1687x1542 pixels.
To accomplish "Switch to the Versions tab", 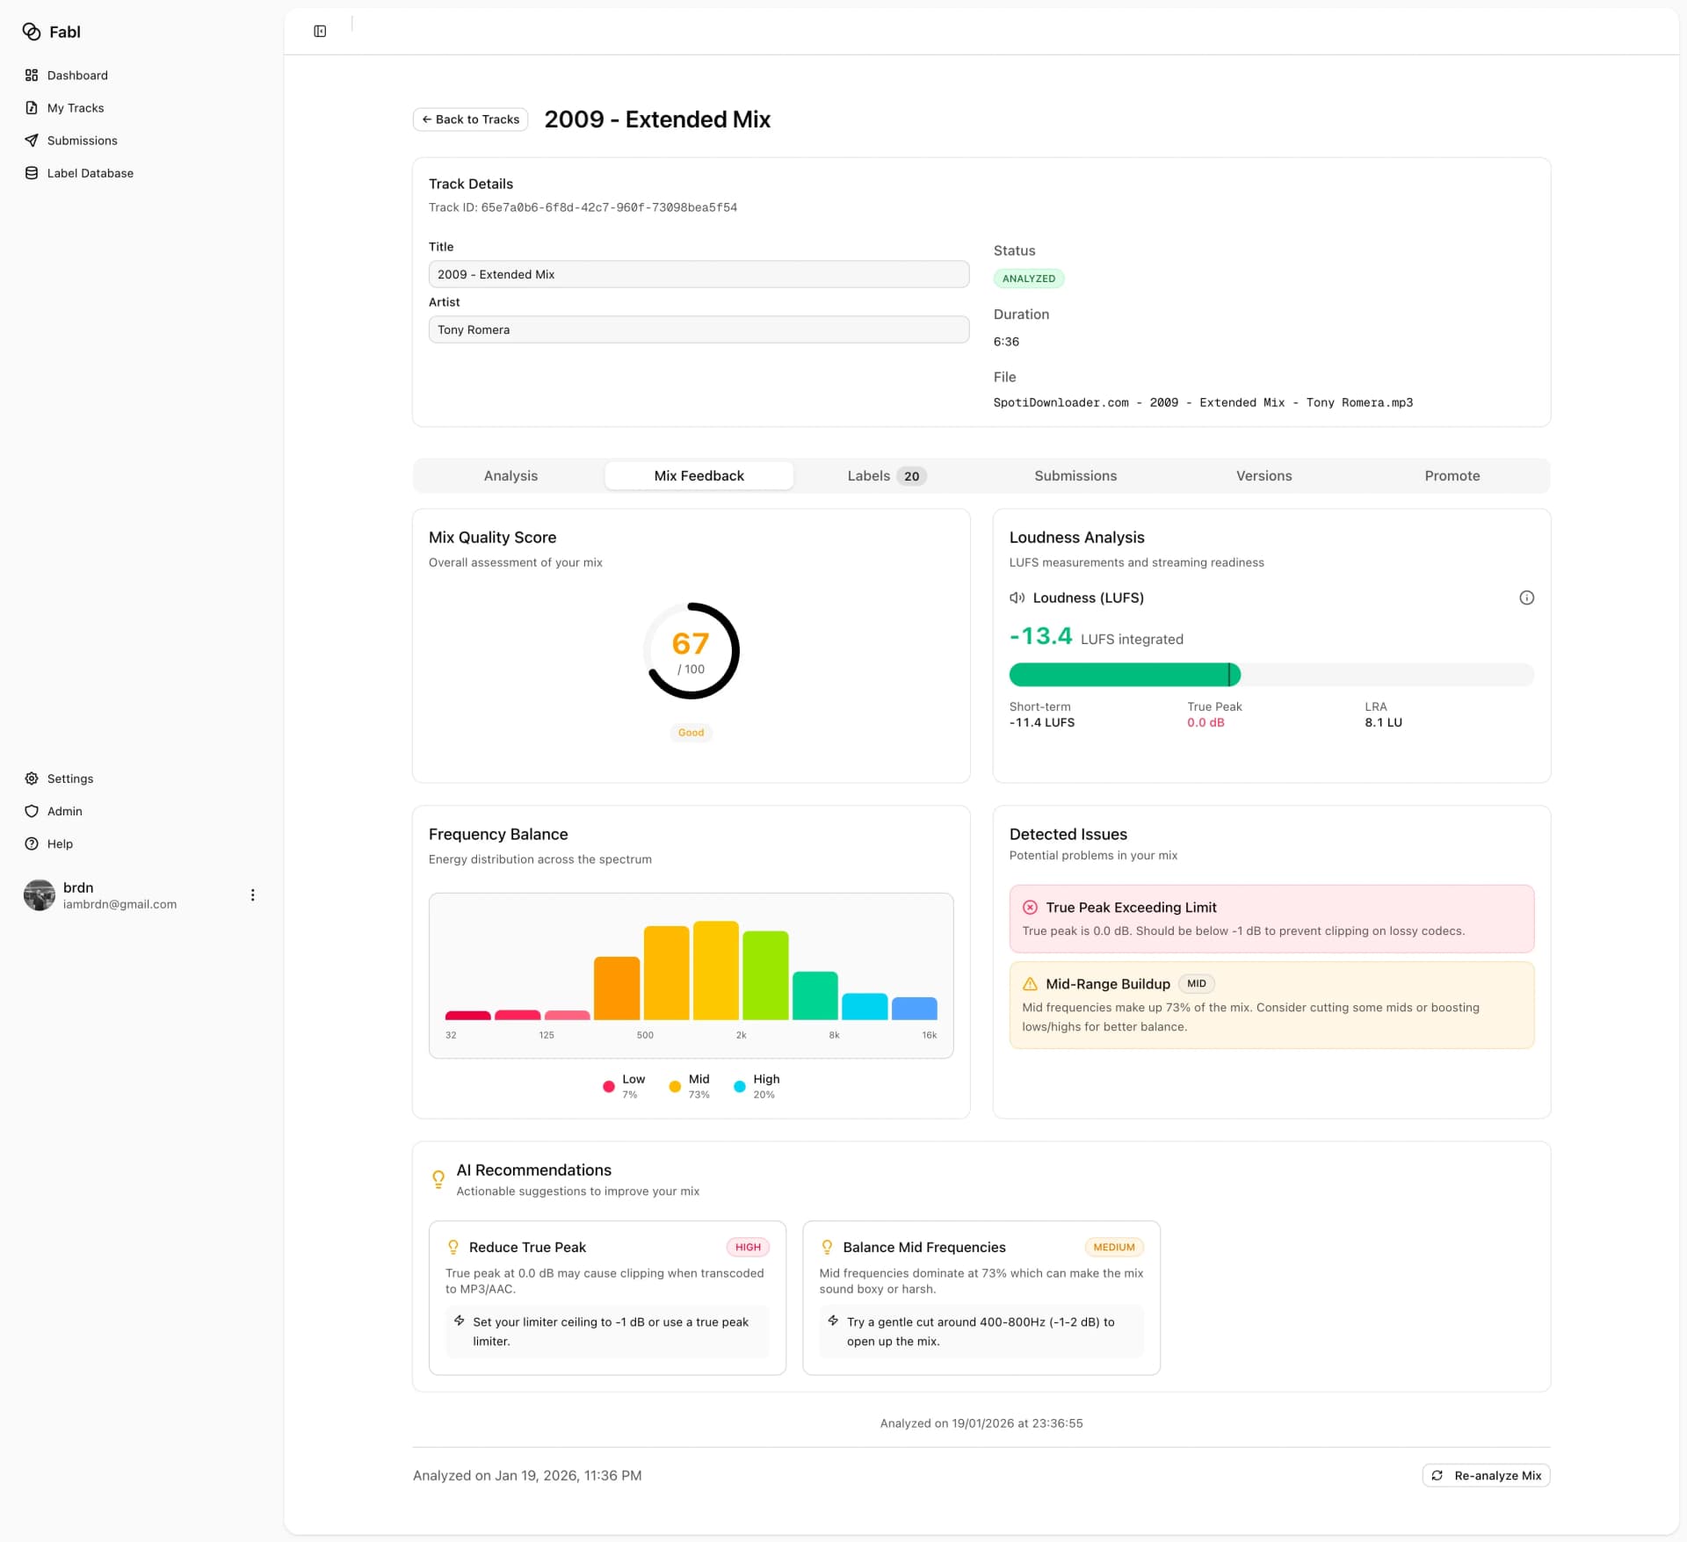I will (1263, 475).
